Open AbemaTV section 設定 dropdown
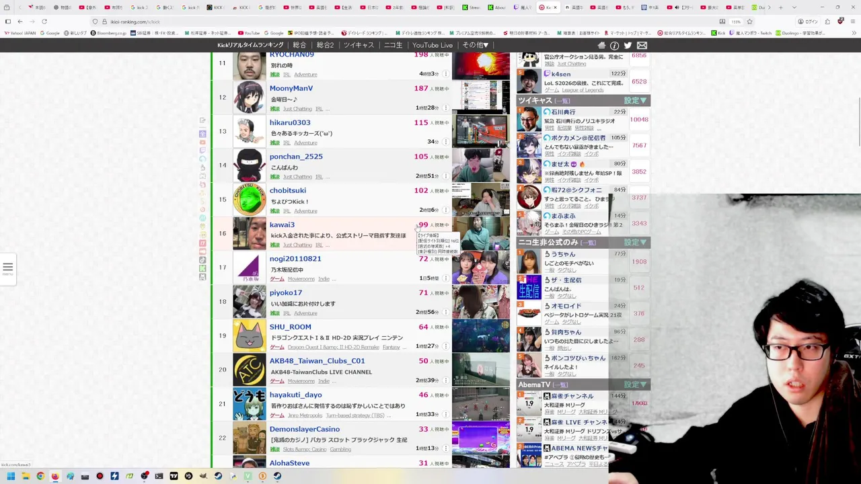 click(635, 385)
